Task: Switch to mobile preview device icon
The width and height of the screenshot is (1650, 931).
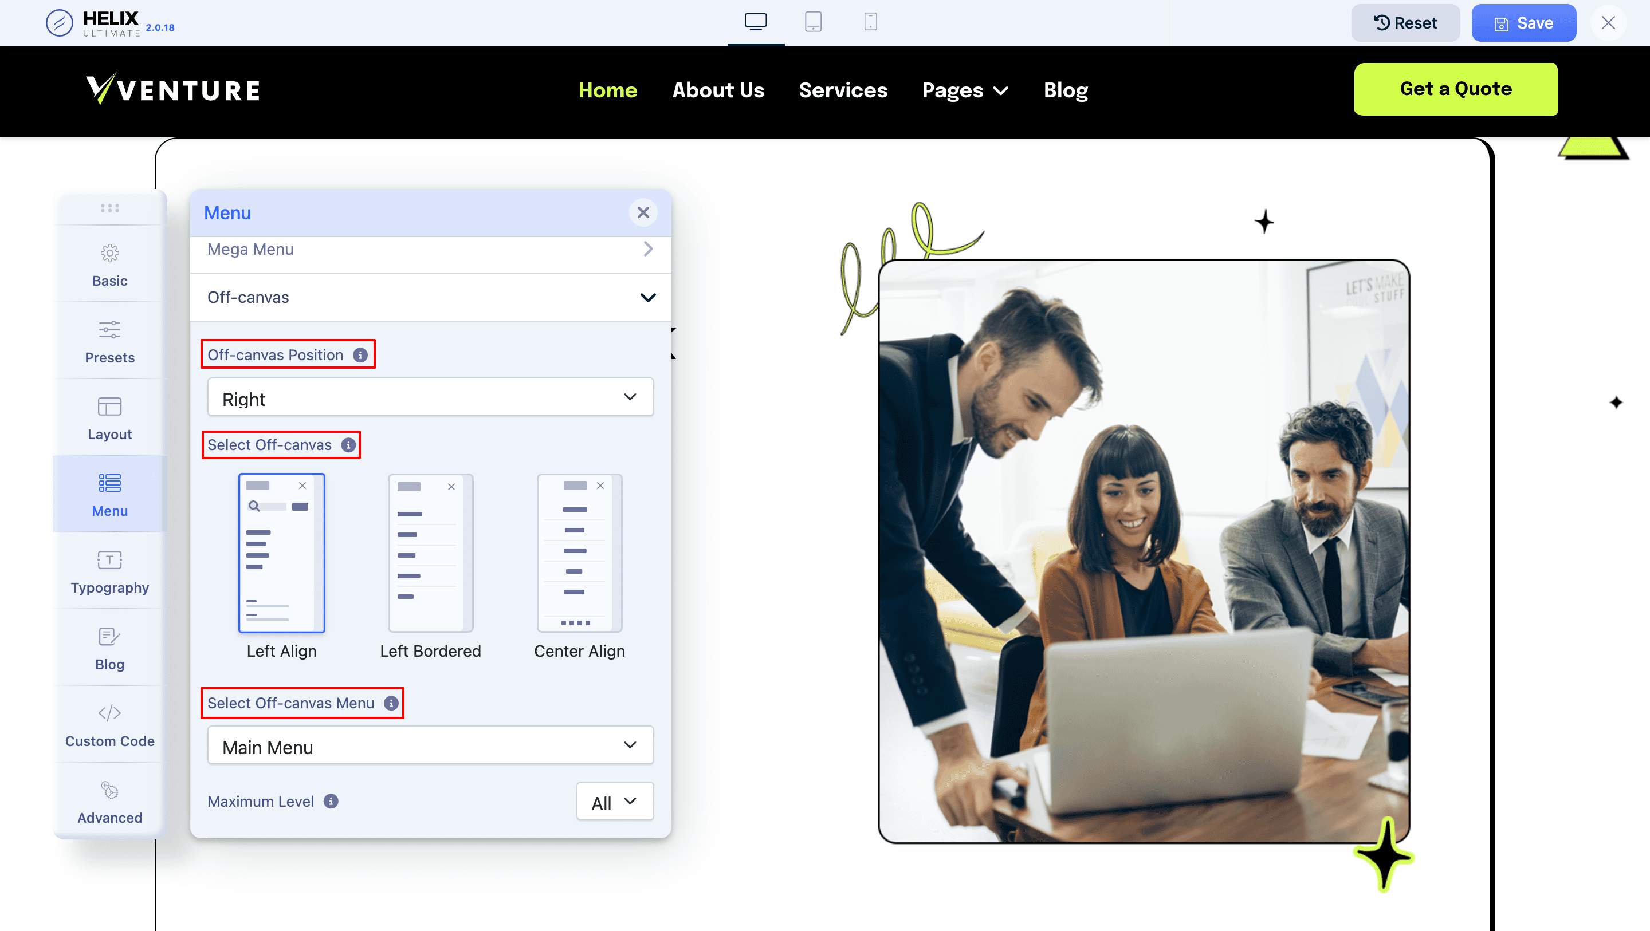Action: [870, 22]
